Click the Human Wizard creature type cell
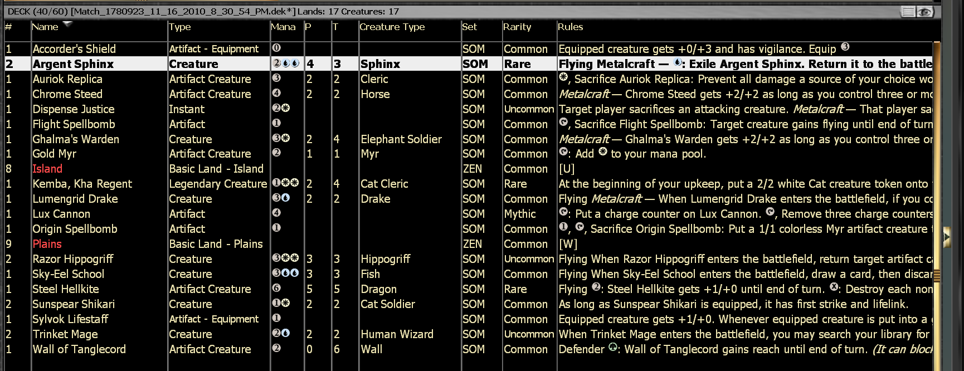 (x=397, y=334)
